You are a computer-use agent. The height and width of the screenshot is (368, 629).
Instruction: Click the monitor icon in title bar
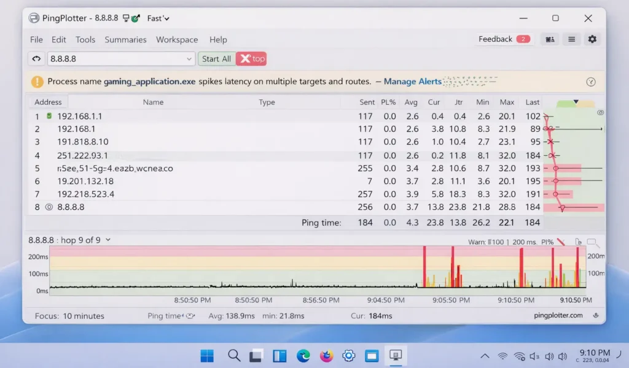[x=126, y=18]
